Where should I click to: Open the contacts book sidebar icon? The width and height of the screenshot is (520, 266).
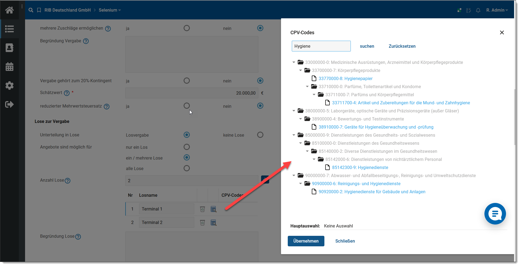tap(9, 48)
